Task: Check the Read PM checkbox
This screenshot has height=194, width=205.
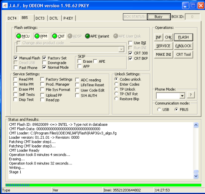Action: point(16,79)
